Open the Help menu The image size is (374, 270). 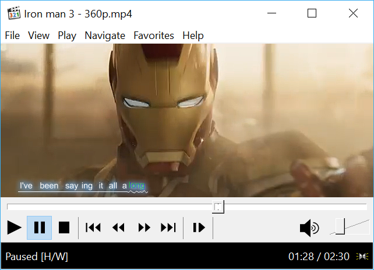pyautogui.click(x=193, y=35)
